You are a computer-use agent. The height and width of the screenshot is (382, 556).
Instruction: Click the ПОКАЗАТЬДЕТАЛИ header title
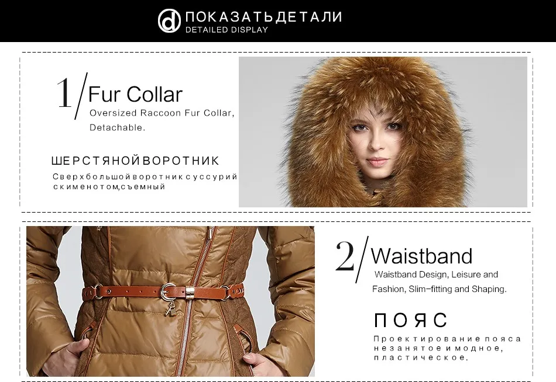264,17
